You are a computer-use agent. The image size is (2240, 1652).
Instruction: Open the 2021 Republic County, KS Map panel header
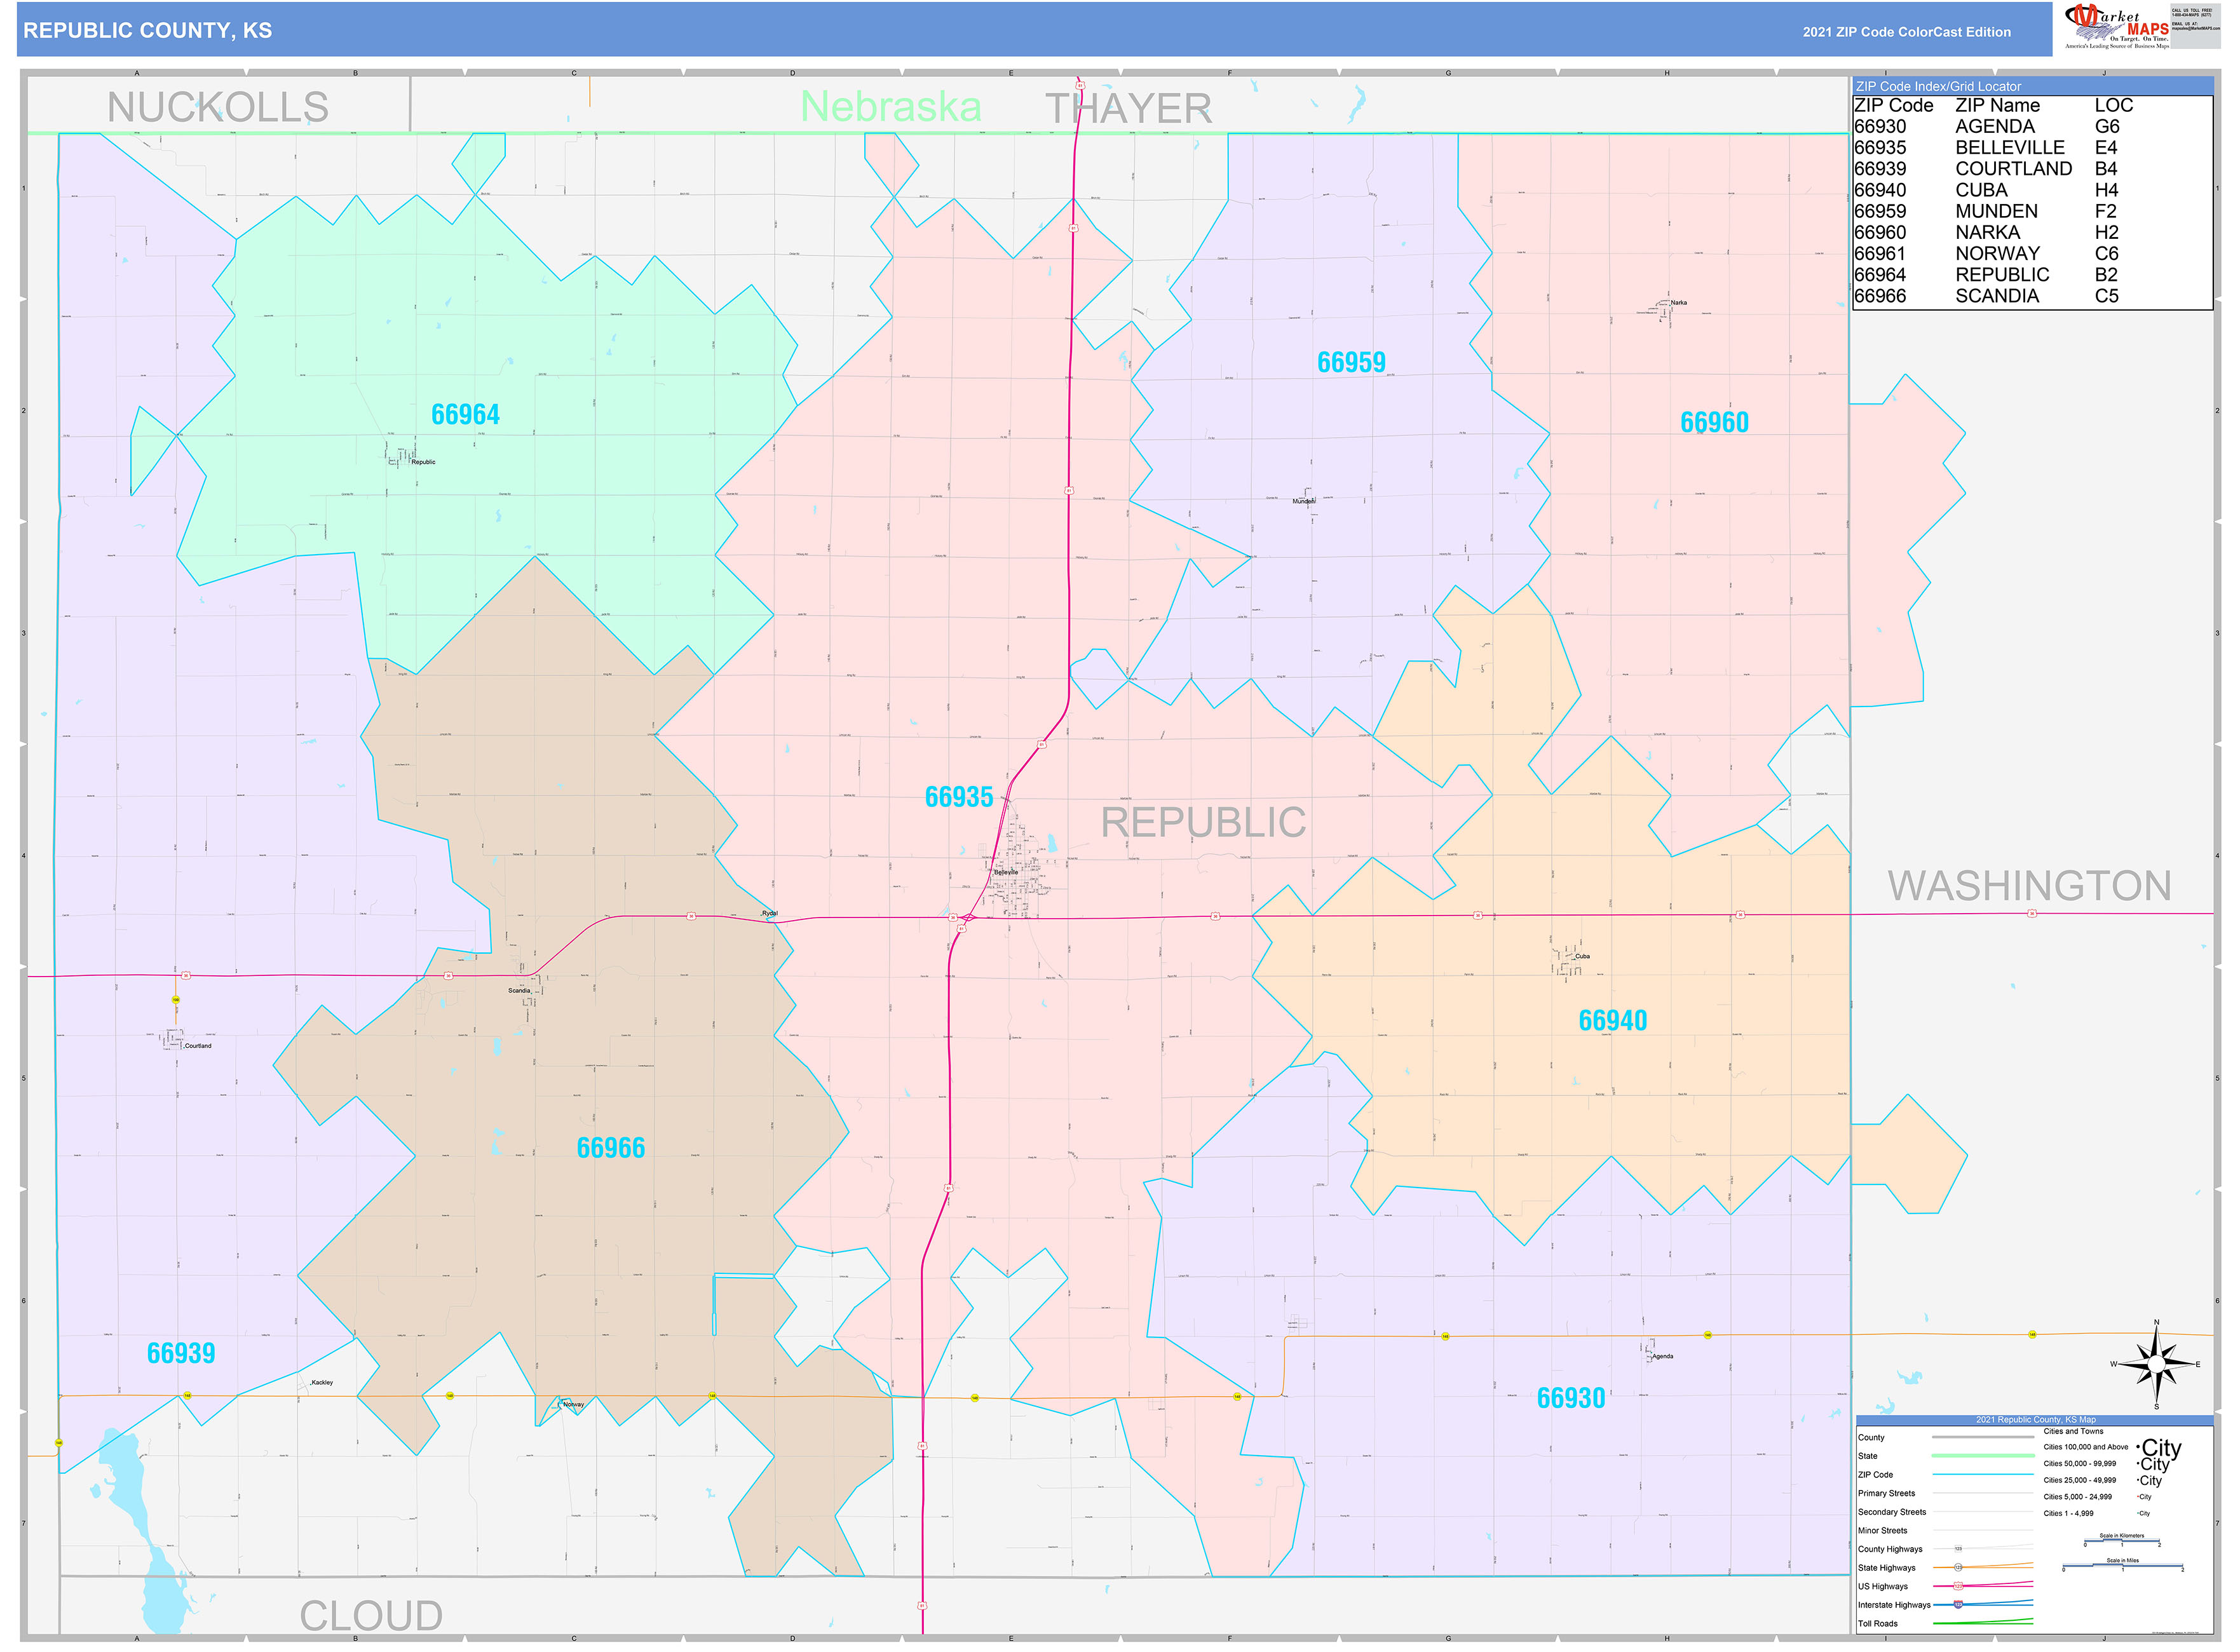pyautogui.click(x=2036, y=1419)
